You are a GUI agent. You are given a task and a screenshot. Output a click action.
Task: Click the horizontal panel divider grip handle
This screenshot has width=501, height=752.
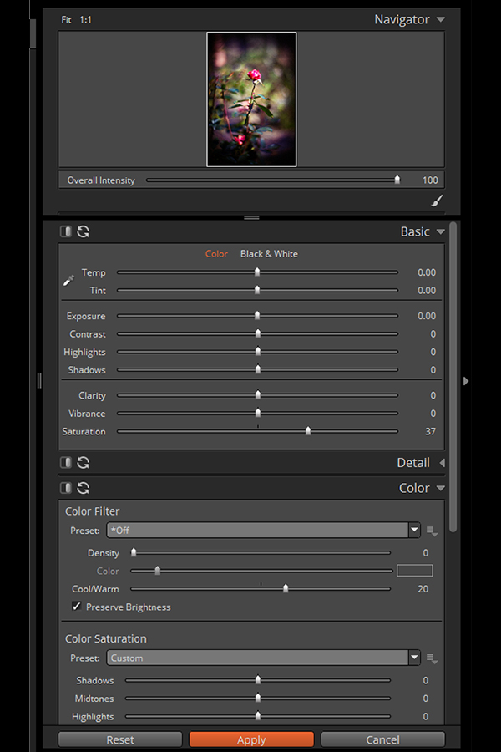(x=251, y=217)
